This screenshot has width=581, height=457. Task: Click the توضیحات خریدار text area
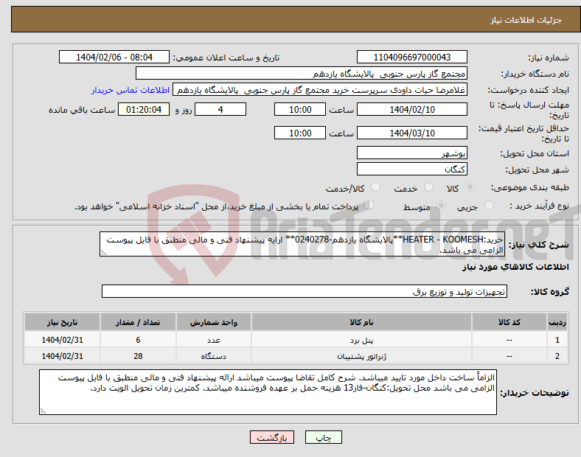pyautogui.click(x=268, y=392)
